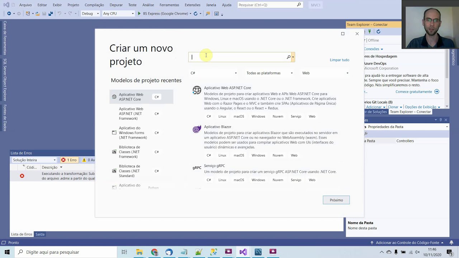Click the Google Chrome taskbar icon
Image resolution: width=459 pixels, height=258 pixels.
click(x=154, y=252)
